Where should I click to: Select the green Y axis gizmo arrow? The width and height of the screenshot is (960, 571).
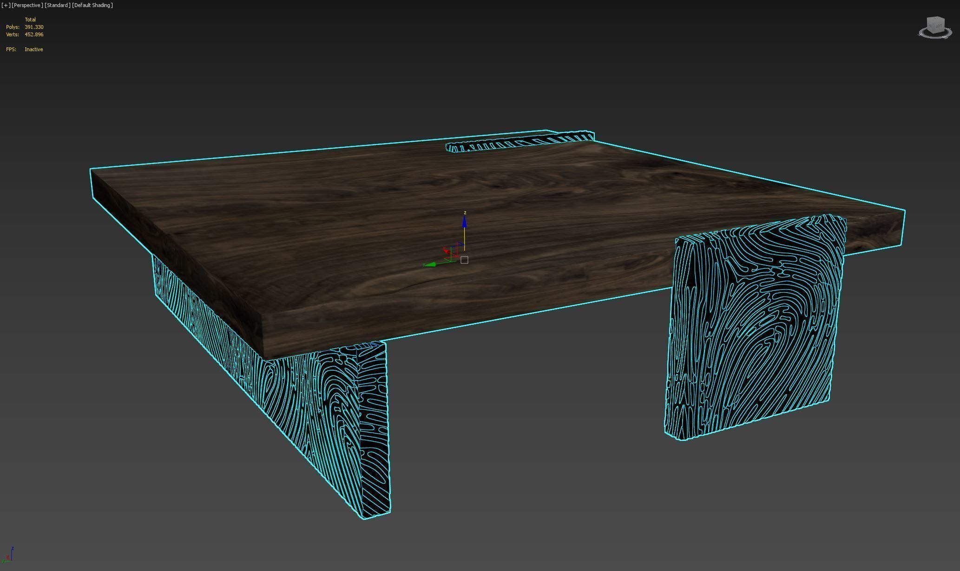(x=430, y=264)
